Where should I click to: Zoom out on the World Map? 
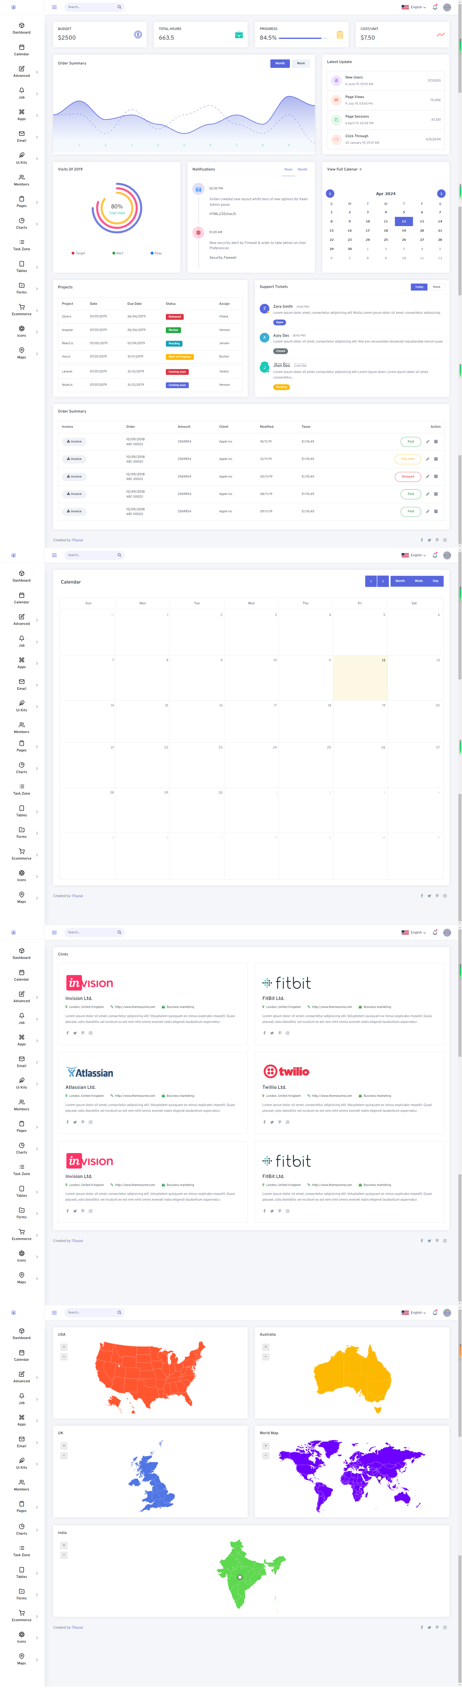[266, 1456]
